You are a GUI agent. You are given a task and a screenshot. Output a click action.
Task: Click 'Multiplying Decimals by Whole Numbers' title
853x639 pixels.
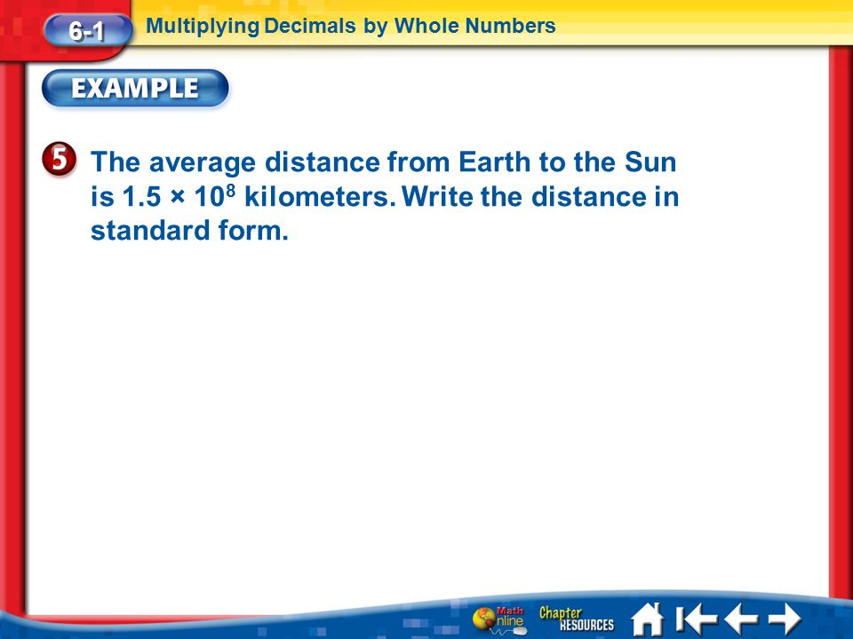351,26
